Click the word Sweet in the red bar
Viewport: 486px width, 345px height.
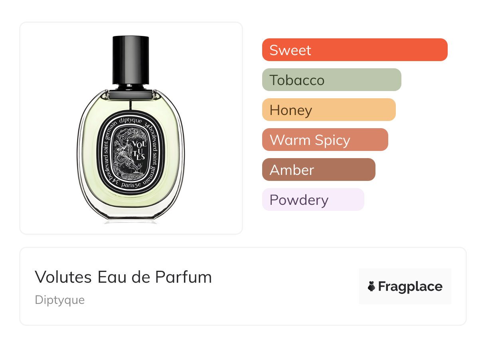point(290,50)
